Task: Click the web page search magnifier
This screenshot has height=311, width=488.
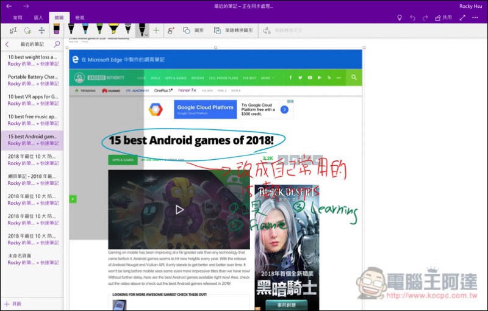Action: [354, 77]
